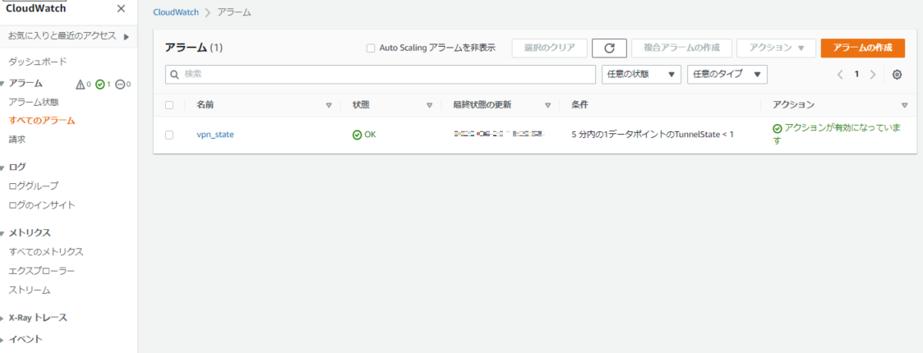Click the actions enabled check icon
923x353 pixels.
coord(777,129)
